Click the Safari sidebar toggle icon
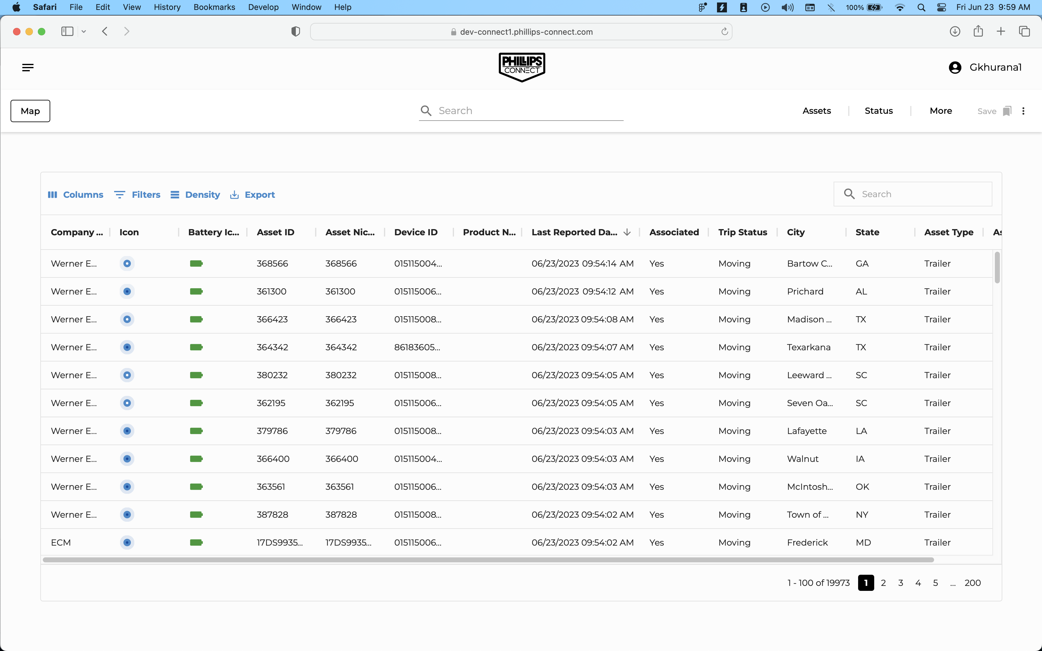Viewport: 1042px width, 651px height. pos(67,31)
